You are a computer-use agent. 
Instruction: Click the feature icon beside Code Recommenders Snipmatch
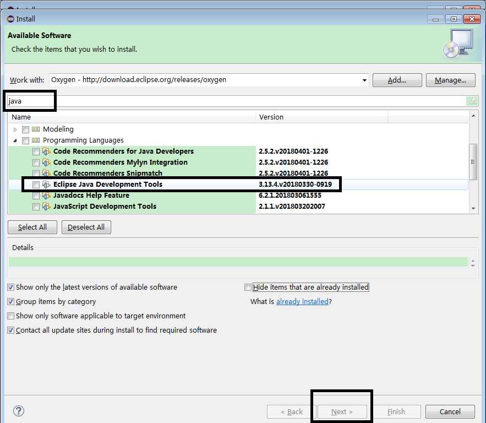(x=46, y=173)
